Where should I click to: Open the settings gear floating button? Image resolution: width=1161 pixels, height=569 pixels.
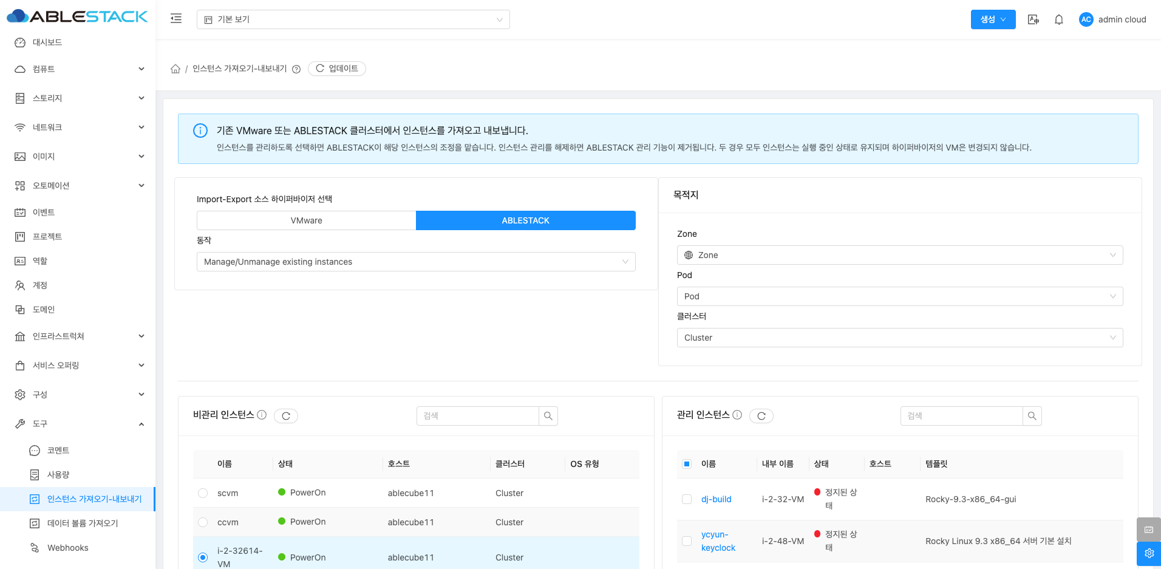[x=1148, y=553]
